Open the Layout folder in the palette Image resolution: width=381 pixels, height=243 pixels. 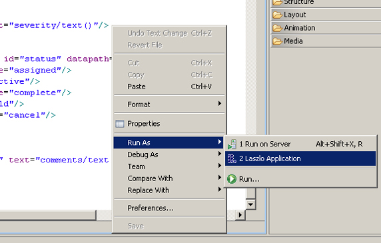(326, 15)
